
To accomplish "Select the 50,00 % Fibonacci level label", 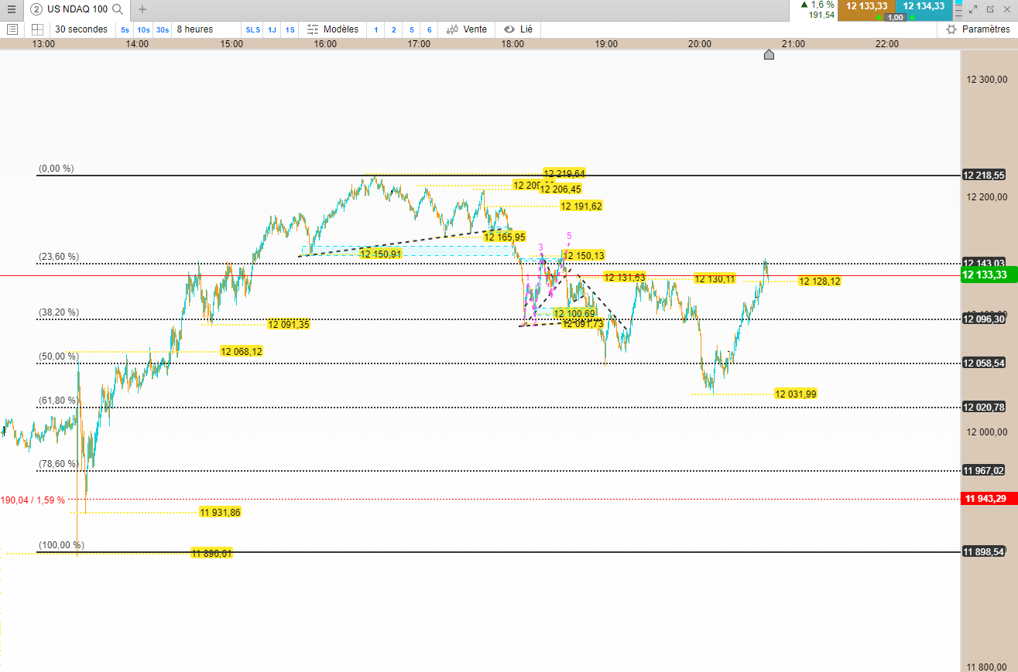I will 59,356.
